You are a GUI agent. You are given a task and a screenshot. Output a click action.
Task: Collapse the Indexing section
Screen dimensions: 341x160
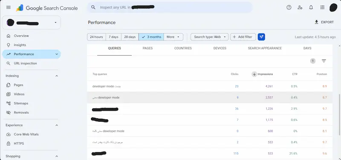(x=57, y=76)
